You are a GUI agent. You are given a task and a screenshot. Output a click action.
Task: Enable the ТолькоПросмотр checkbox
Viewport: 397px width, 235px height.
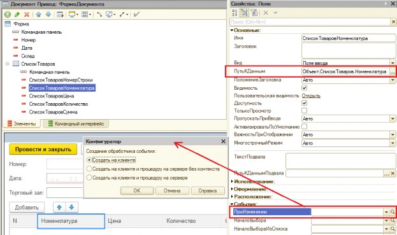[305, 111]
